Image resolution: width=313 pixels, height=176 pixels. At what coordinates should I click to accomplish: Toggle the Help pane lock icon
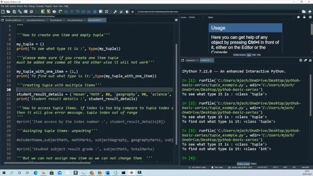(x=304, y=18)
